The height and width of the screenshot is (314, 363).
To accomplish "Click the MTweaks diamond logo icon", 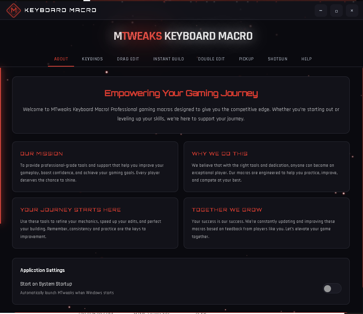I will (13, 11).
